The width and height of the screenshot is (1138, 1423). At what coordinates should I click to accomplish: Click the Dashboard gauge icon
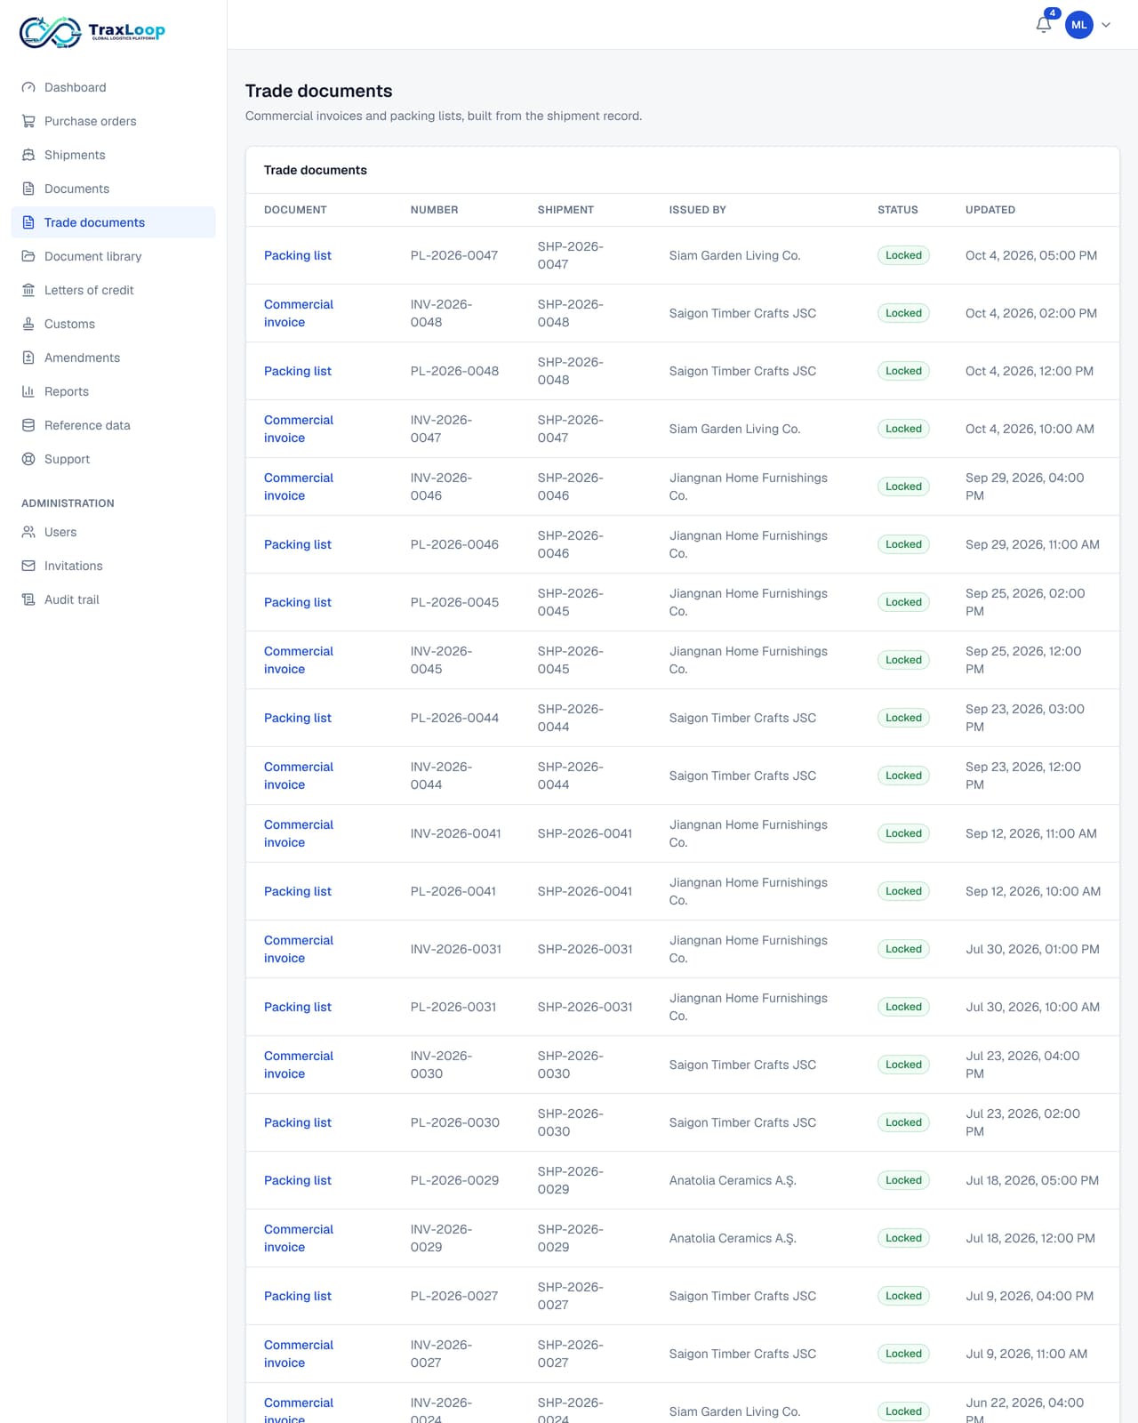[28, 87]
